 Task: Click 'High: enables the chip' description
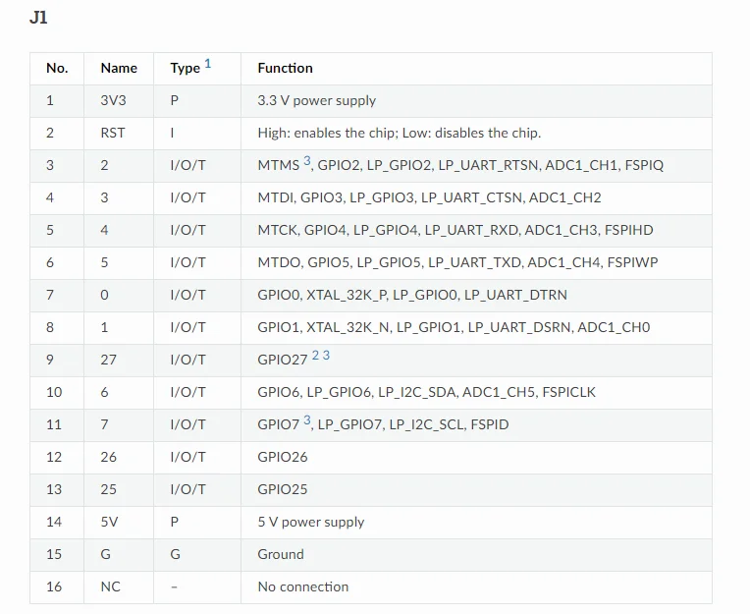coord(400,133)
